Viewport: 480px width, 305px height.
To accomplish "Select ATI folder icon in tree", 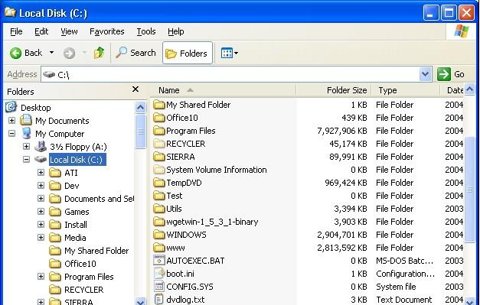I will click(55, 172).
